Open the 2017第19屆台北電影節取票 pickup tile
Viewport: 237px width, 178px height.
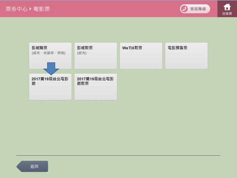click(96, 87)
